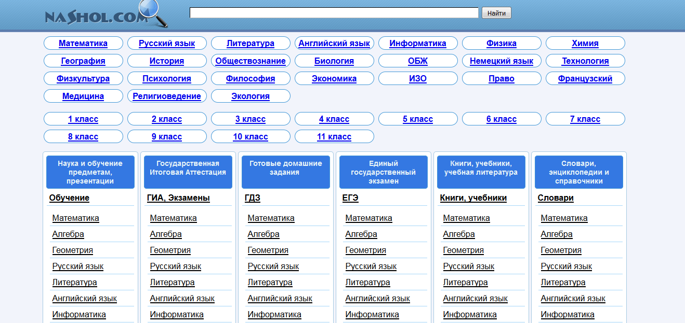Click the Наука и обучение предметам header
Screen dimensions: 685x323
90,172
